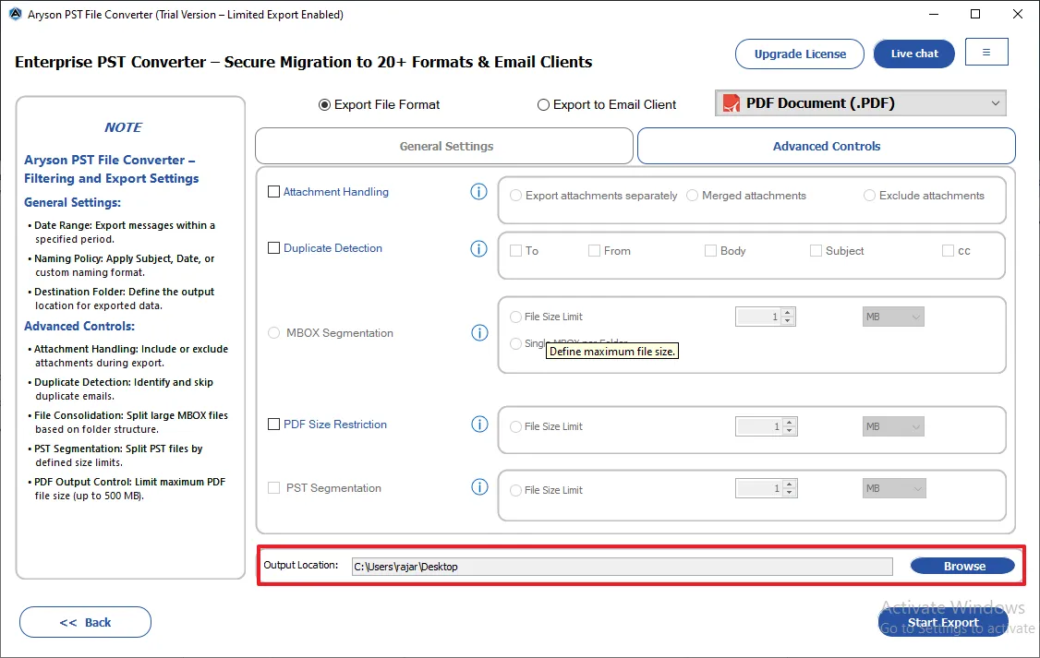Click the info icon for MBOX Segmentation

(479, 332)
